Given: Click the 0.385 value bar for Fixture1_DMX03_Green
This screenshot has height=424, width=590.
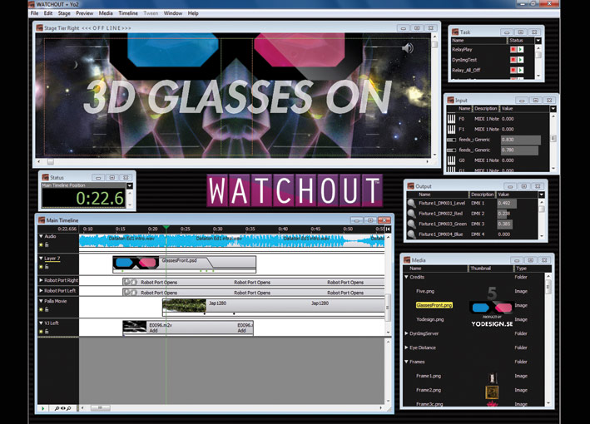Looking at the screenshot, I should (x=504, y=224).
